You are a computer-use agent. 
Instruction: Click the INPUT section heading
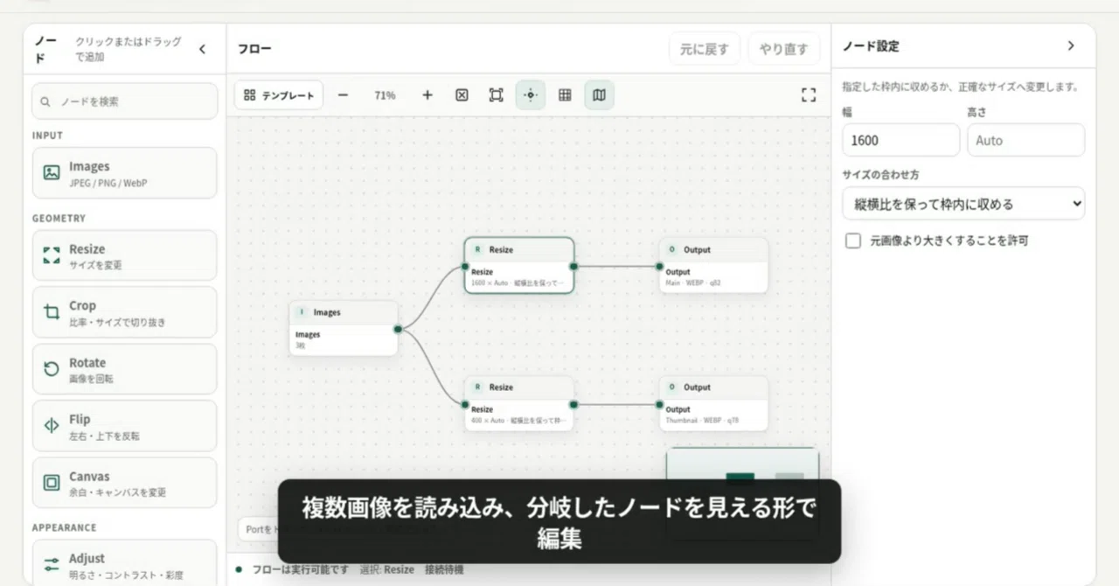point(48,136)
